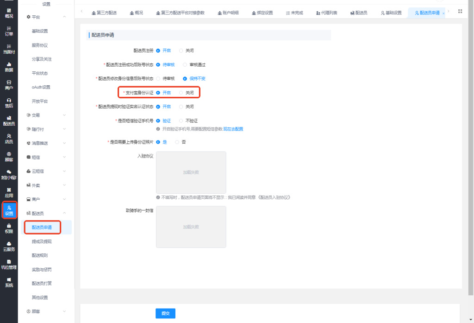474x323 pixels.
Task: Click the 数据 data chart icon
Action: click(x=9, y=67)
